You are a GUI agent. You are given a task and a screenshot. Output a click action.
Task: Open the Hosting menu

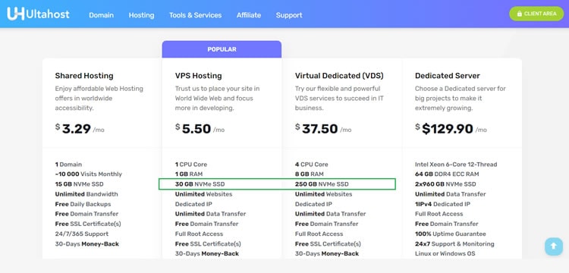point(142,15)
